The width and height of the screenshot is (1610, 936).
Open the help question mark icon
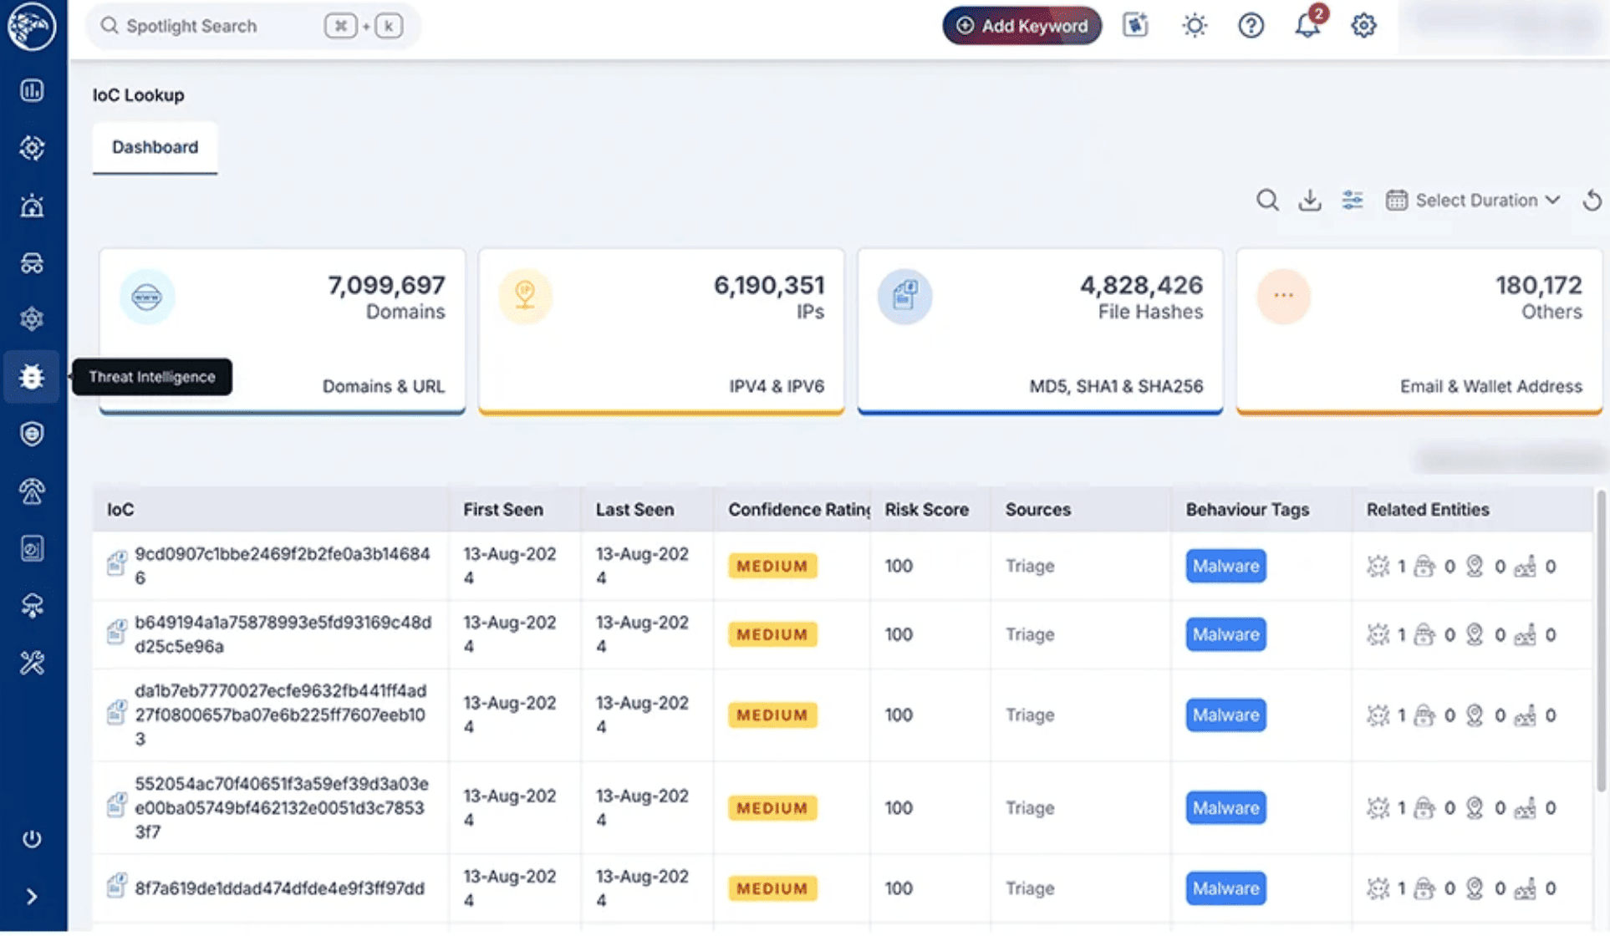[1251, 26]
